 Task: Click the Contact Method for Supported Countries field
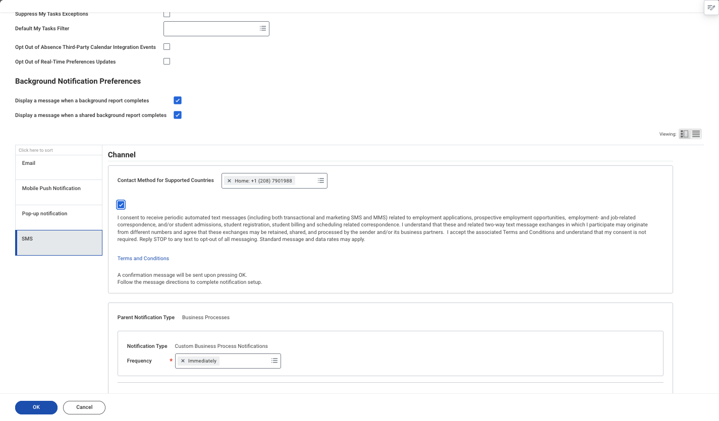[274, 181]
